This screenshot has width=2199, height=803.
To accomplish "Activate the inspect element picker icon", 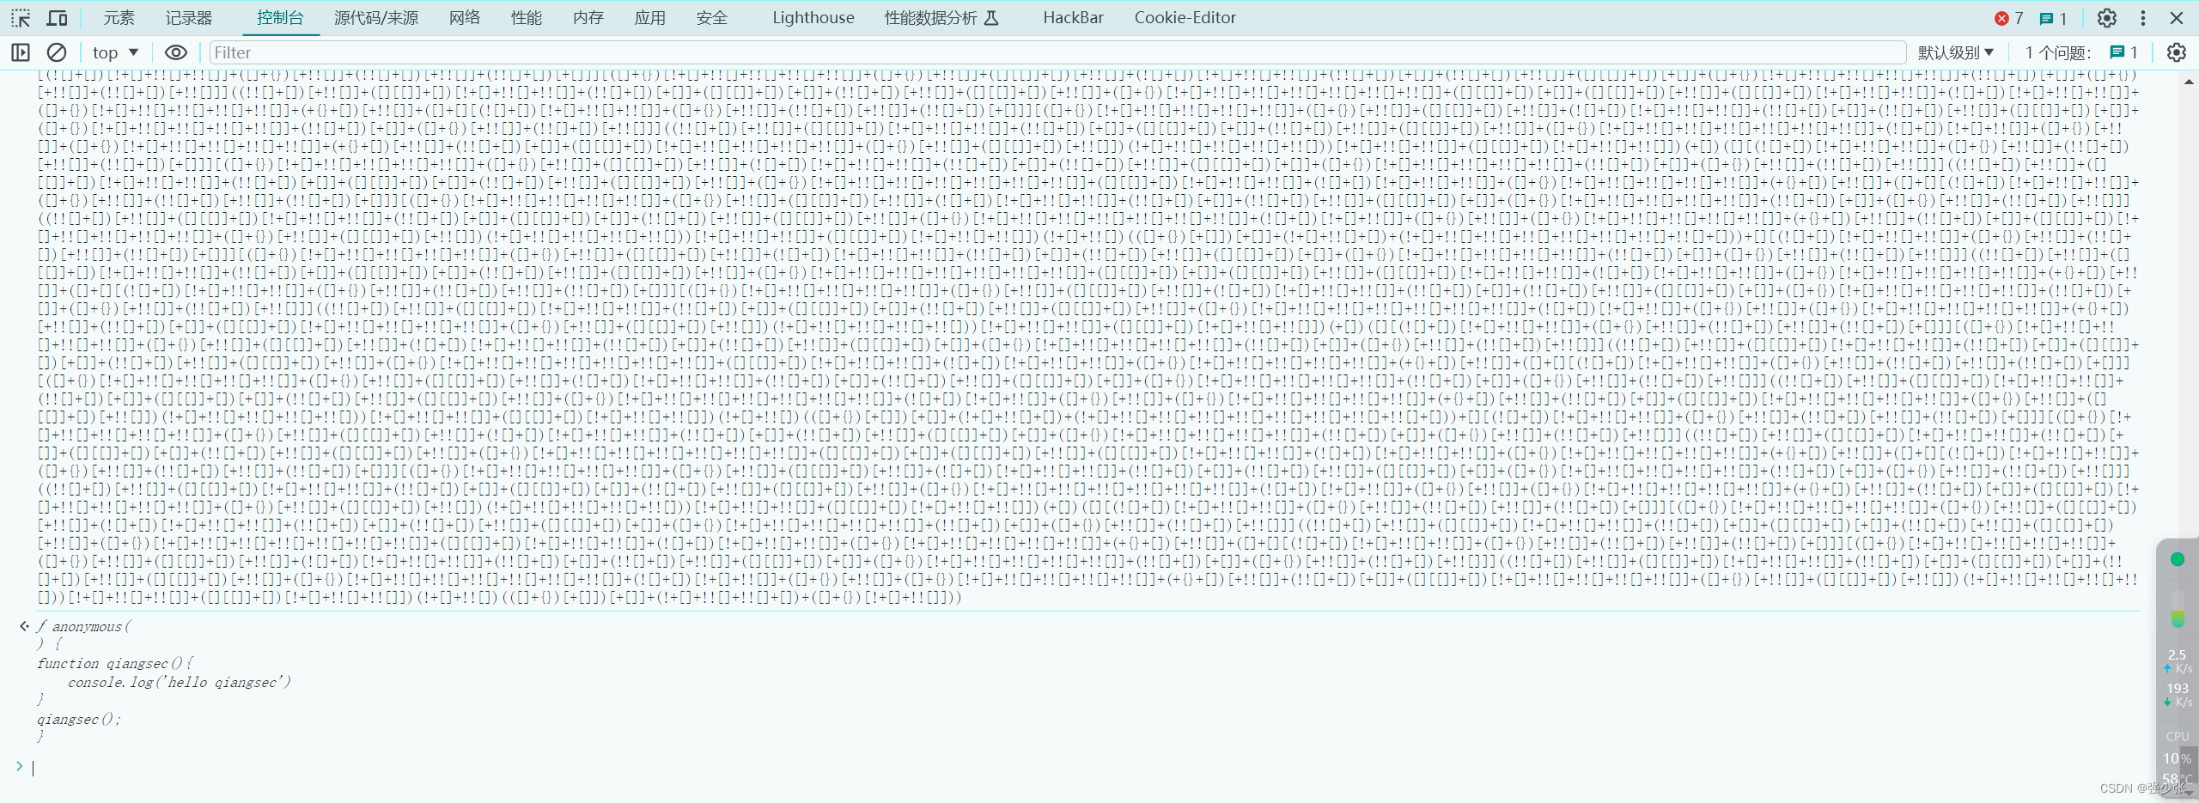I will point(21,18).
